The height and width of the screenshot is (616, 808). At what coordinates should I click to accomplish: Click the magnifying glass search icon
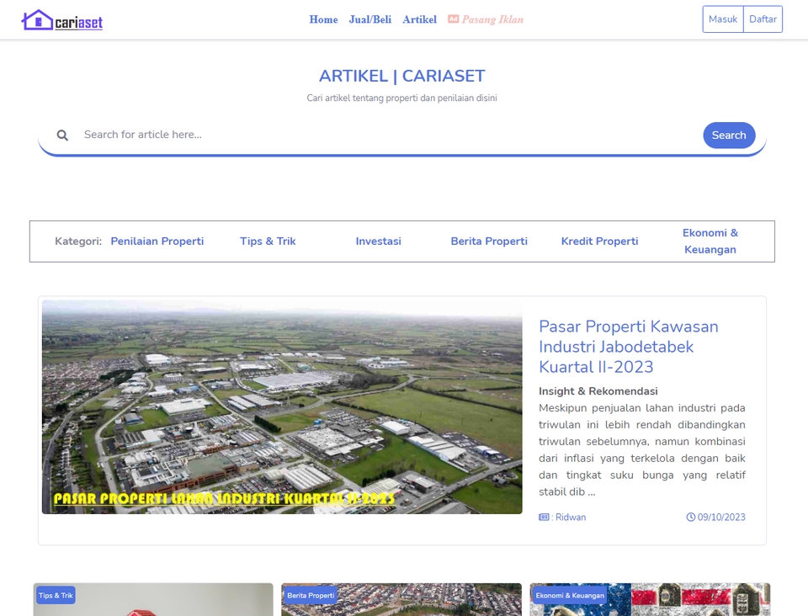point(62,135)
